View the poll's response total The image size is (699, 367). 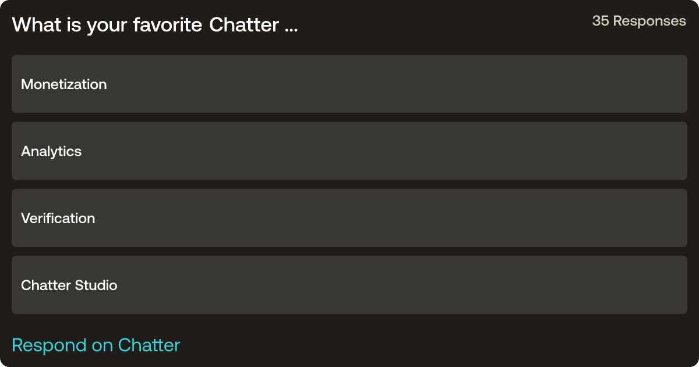tap(639, 21)
